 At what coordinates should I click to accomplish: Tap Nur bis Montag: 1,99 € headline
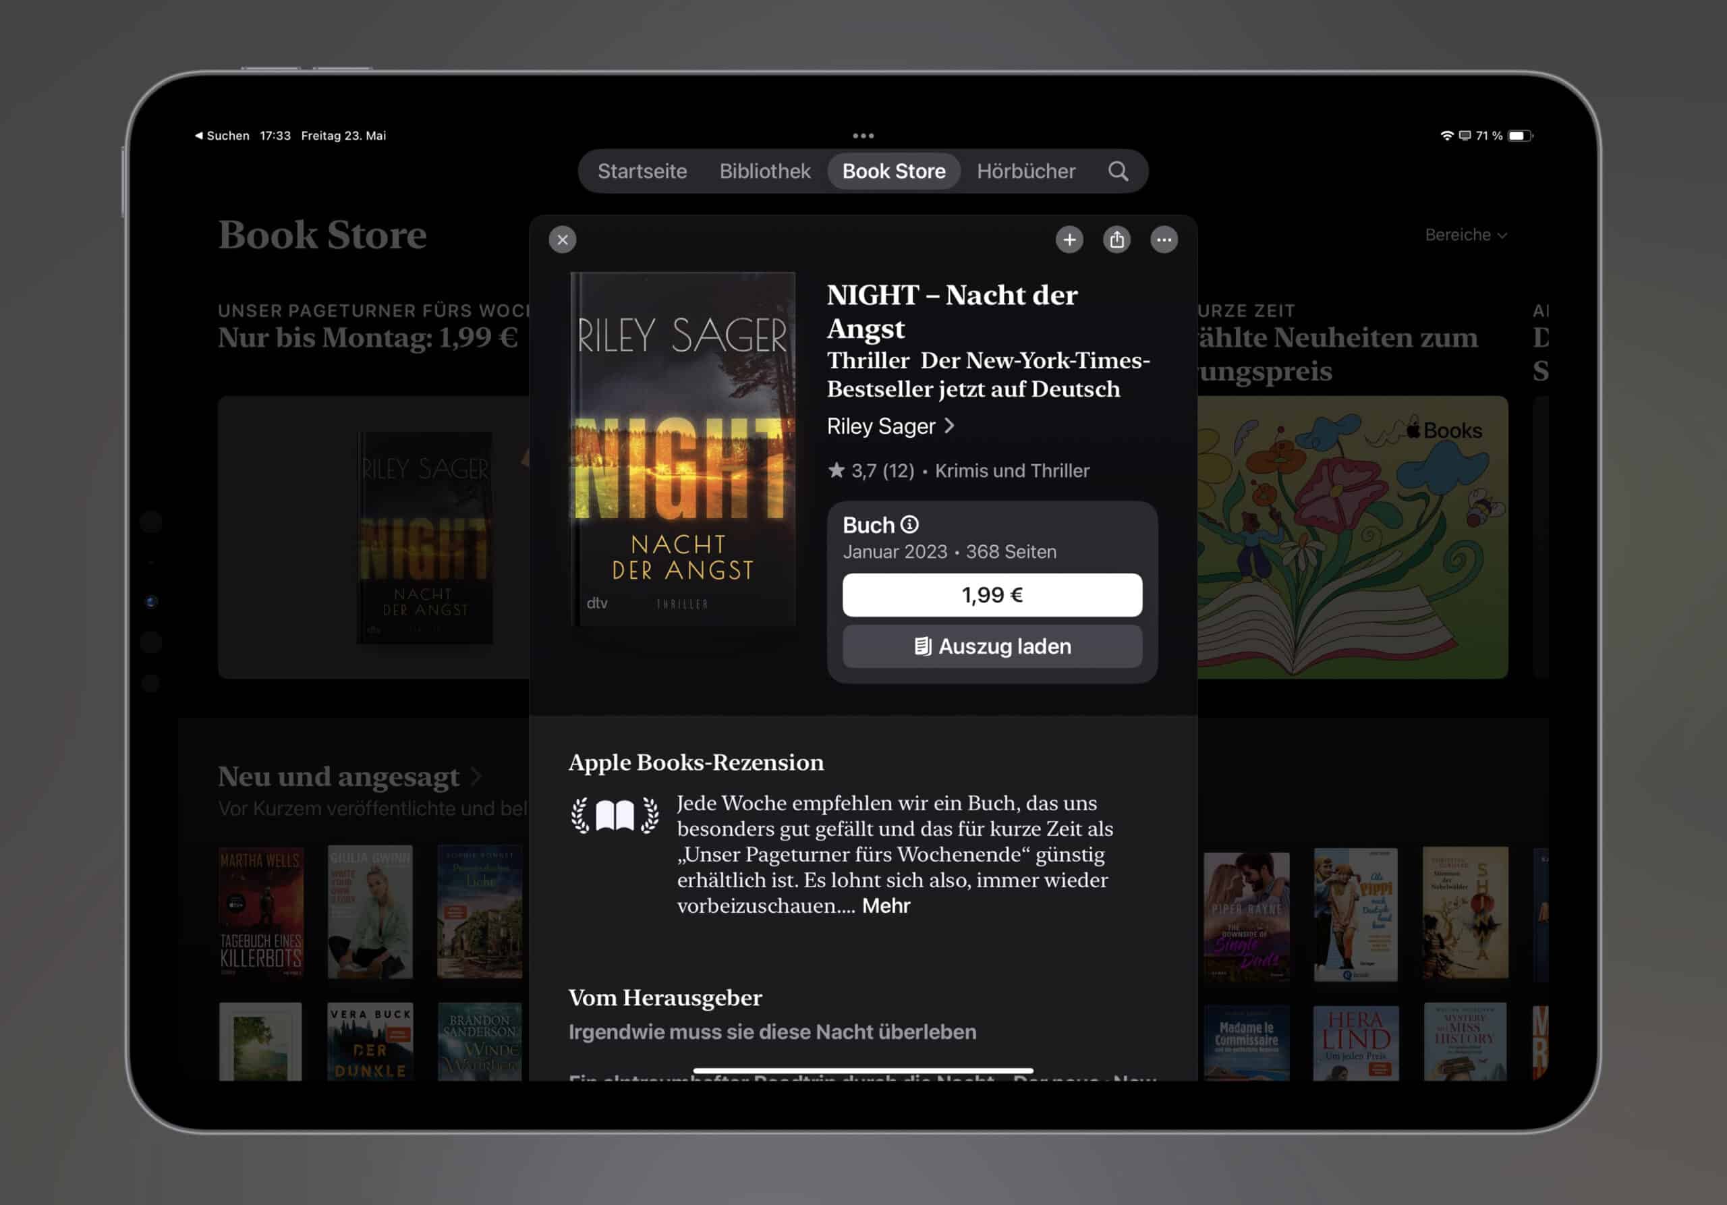coord(368,338)
